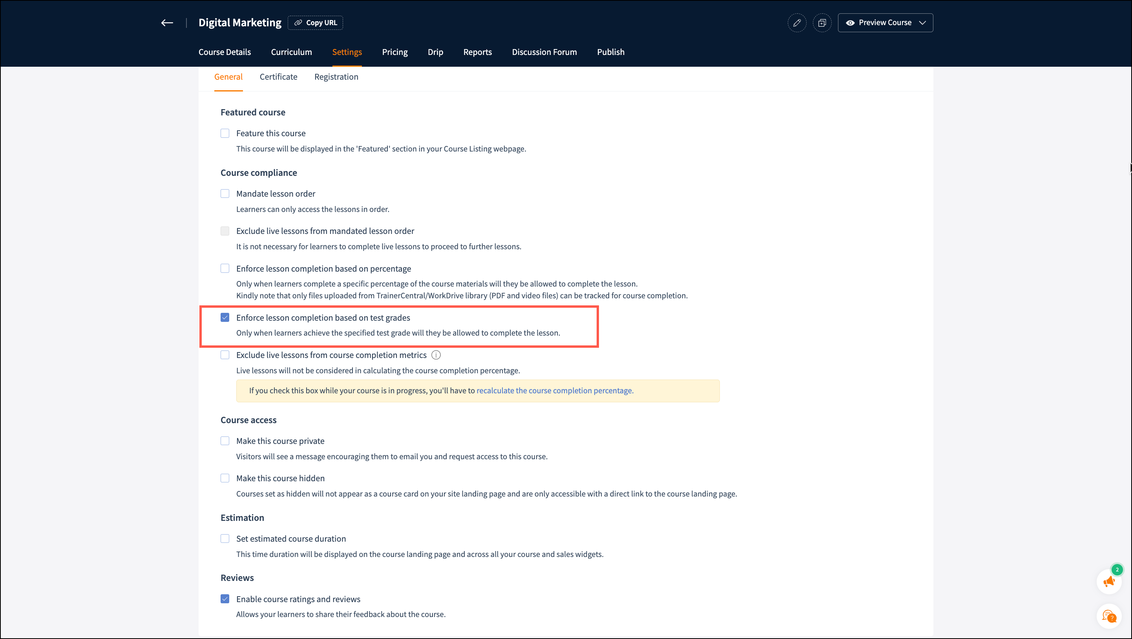Open recalculate the course completion percentage link
Screen dimensions: 1132x639
click(x=555, y=391)
